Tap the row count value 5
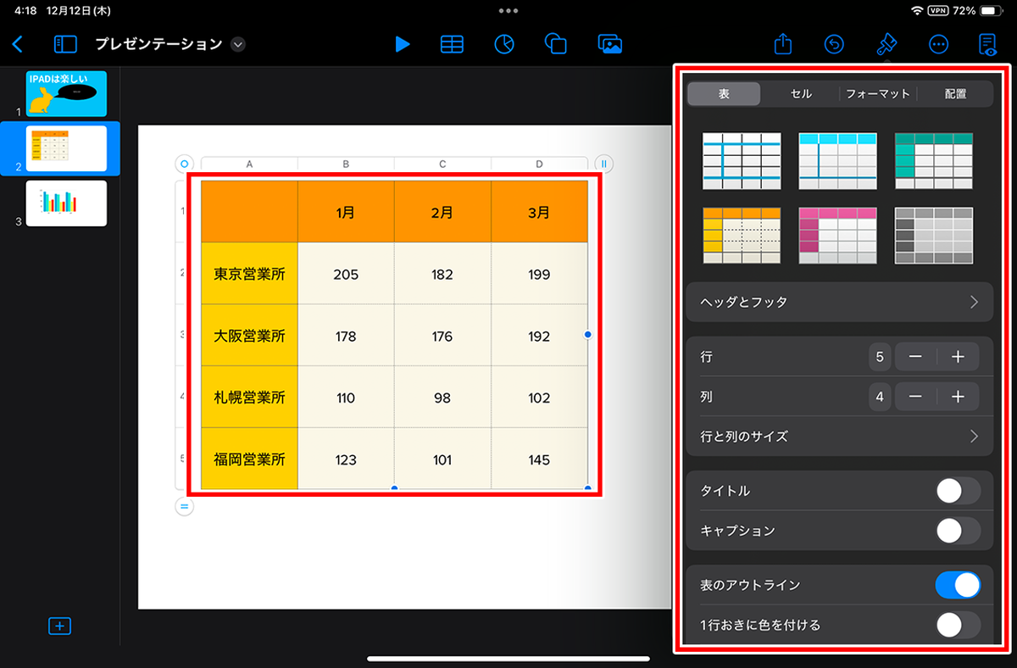This screenshot has width=1017, height=668. pyautogui.click(x=880, y=358)
